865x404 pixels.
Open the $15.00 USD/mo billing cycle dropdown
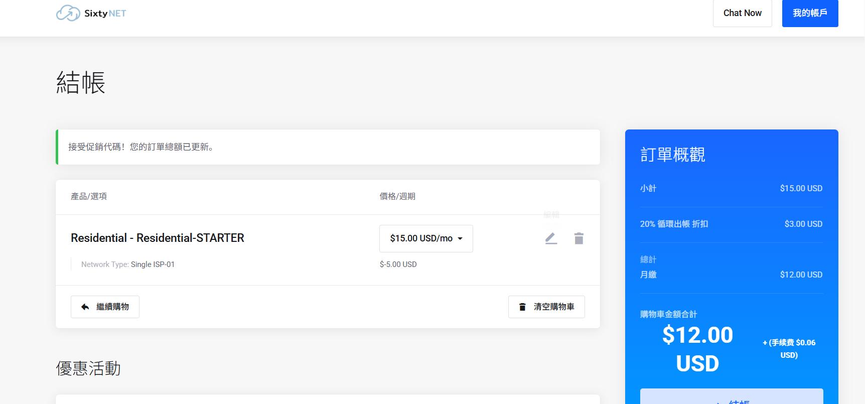click(426, 238)
